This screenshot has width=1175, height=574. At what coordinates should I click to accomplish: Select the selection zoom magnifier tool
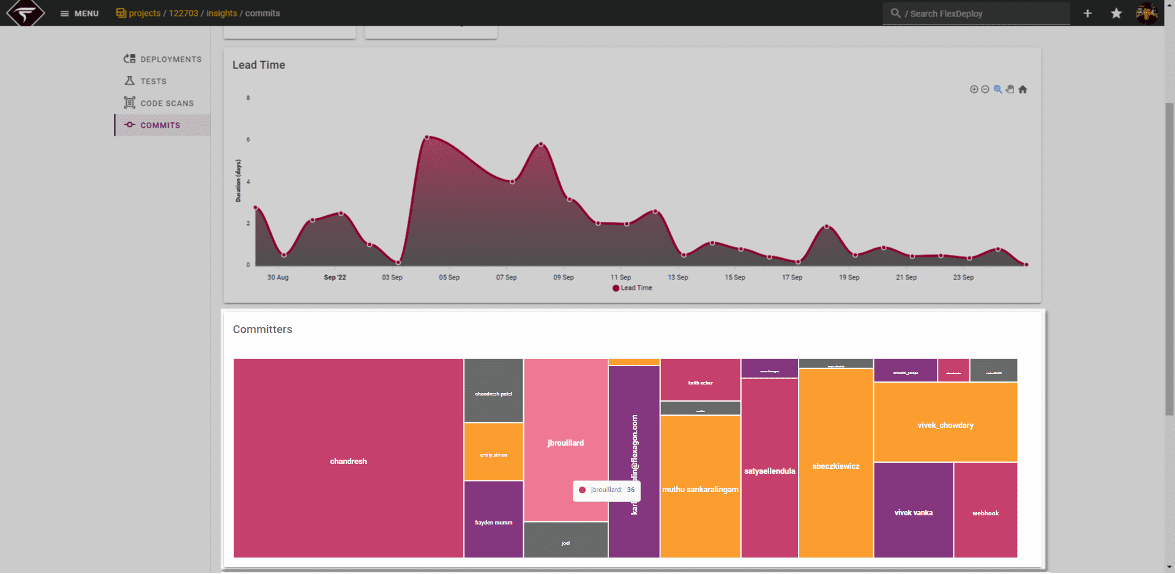998,89
